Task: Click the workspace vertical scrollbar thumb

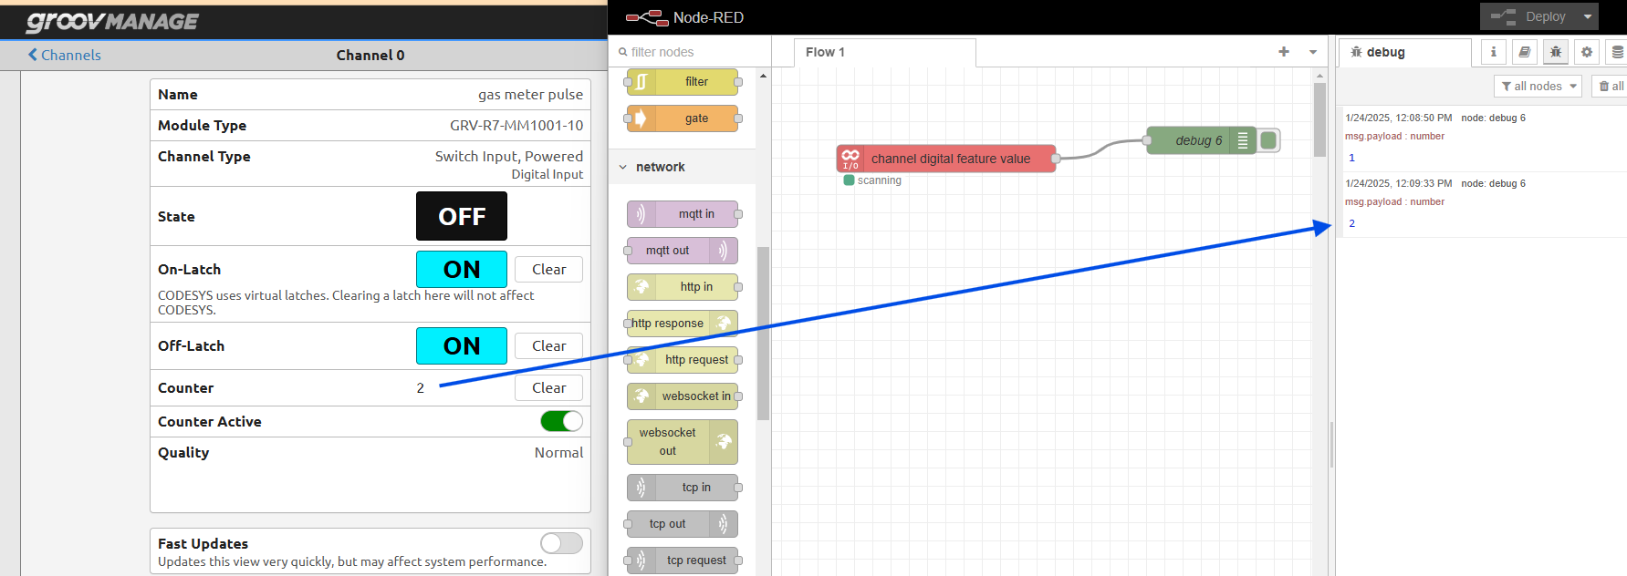Action: (x=1319, y=119)
